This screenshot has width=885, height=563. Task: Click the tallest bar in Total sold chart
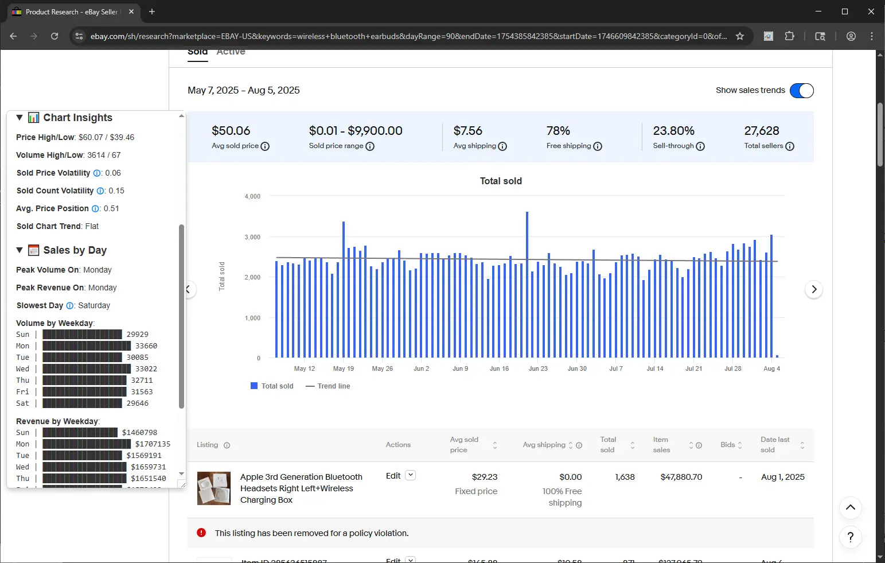tap(527, 285)
